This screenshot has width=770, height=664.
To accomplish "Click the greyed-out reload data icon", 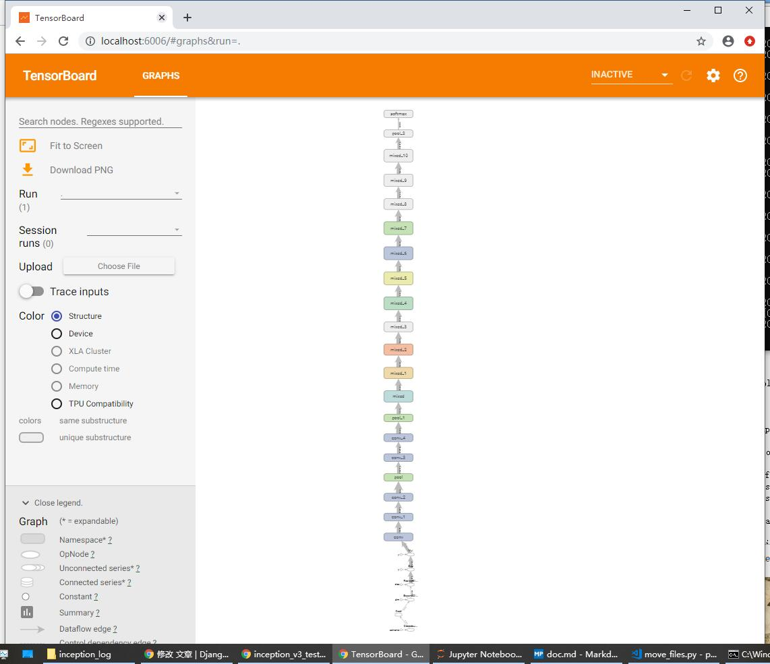I will pyautogui.click(x=686, y=75).
